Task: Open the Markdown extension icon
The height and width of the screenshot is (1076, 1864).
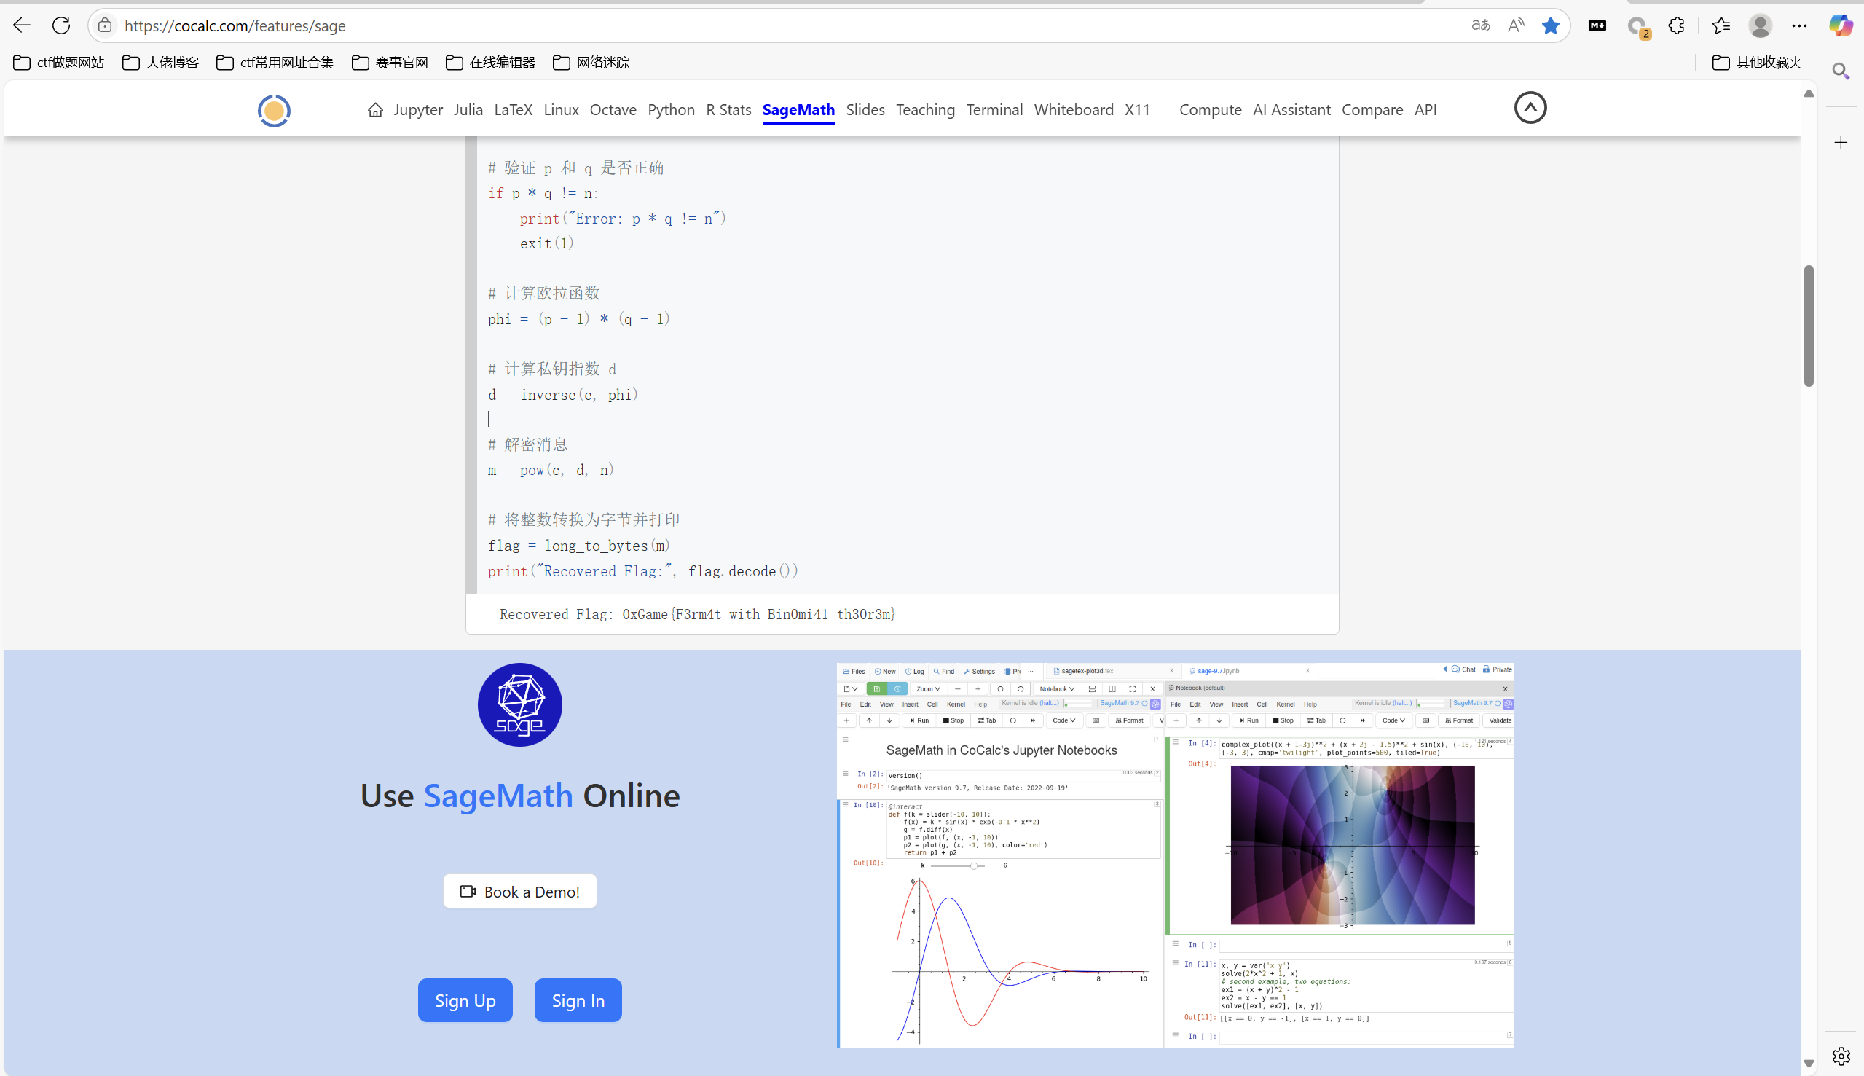Action: (1597, 25)
